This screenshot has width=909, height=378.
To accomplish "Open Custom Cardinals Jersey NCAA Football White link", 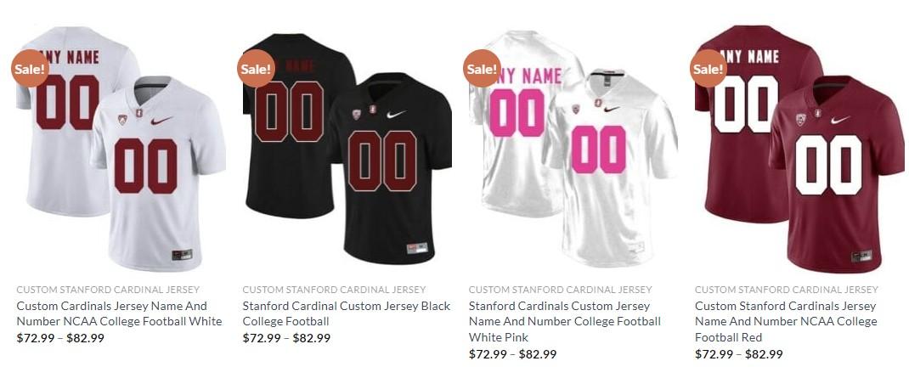I will 120,313.
